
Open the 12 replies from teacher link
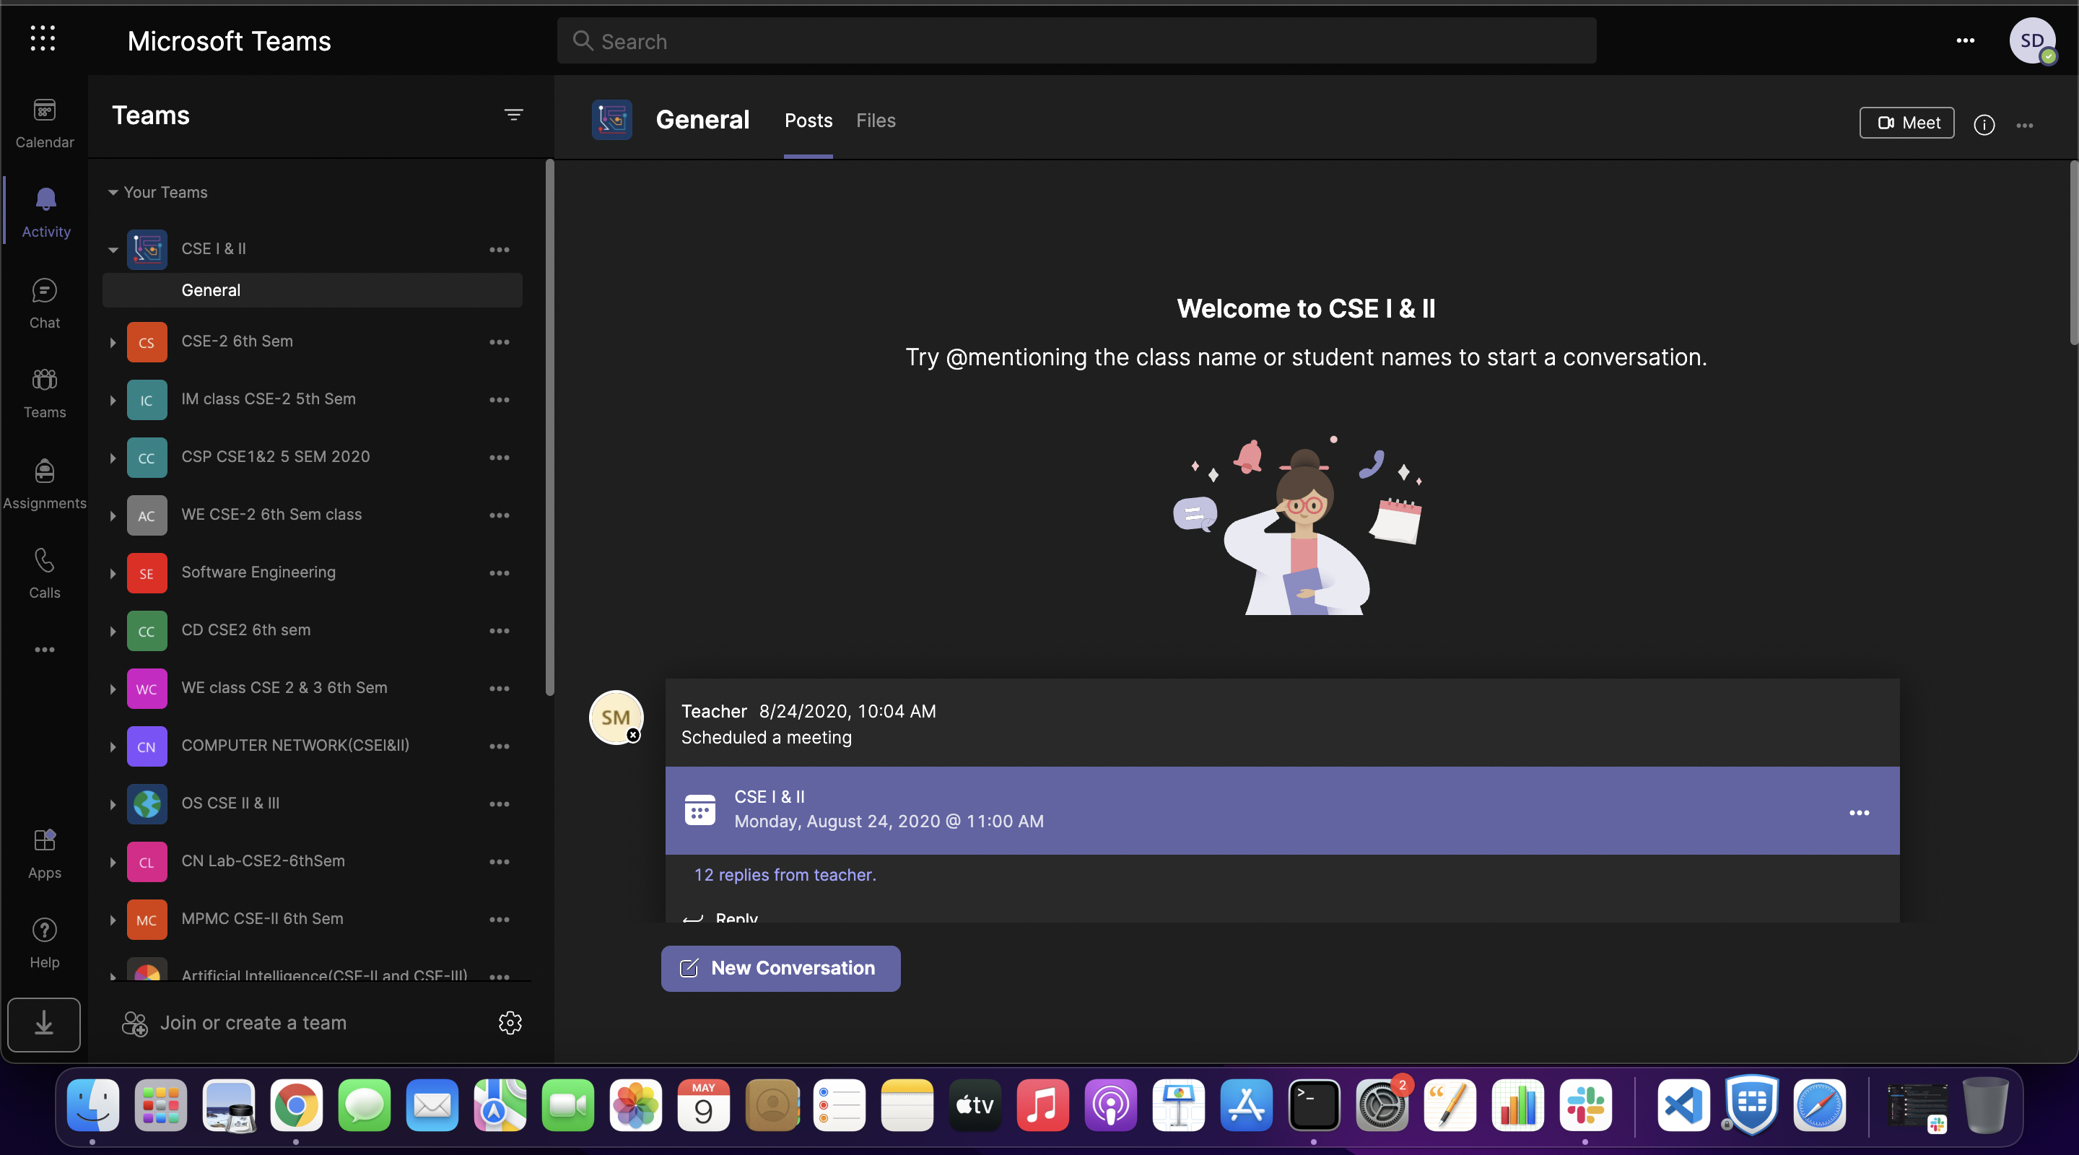coord(785,874)
